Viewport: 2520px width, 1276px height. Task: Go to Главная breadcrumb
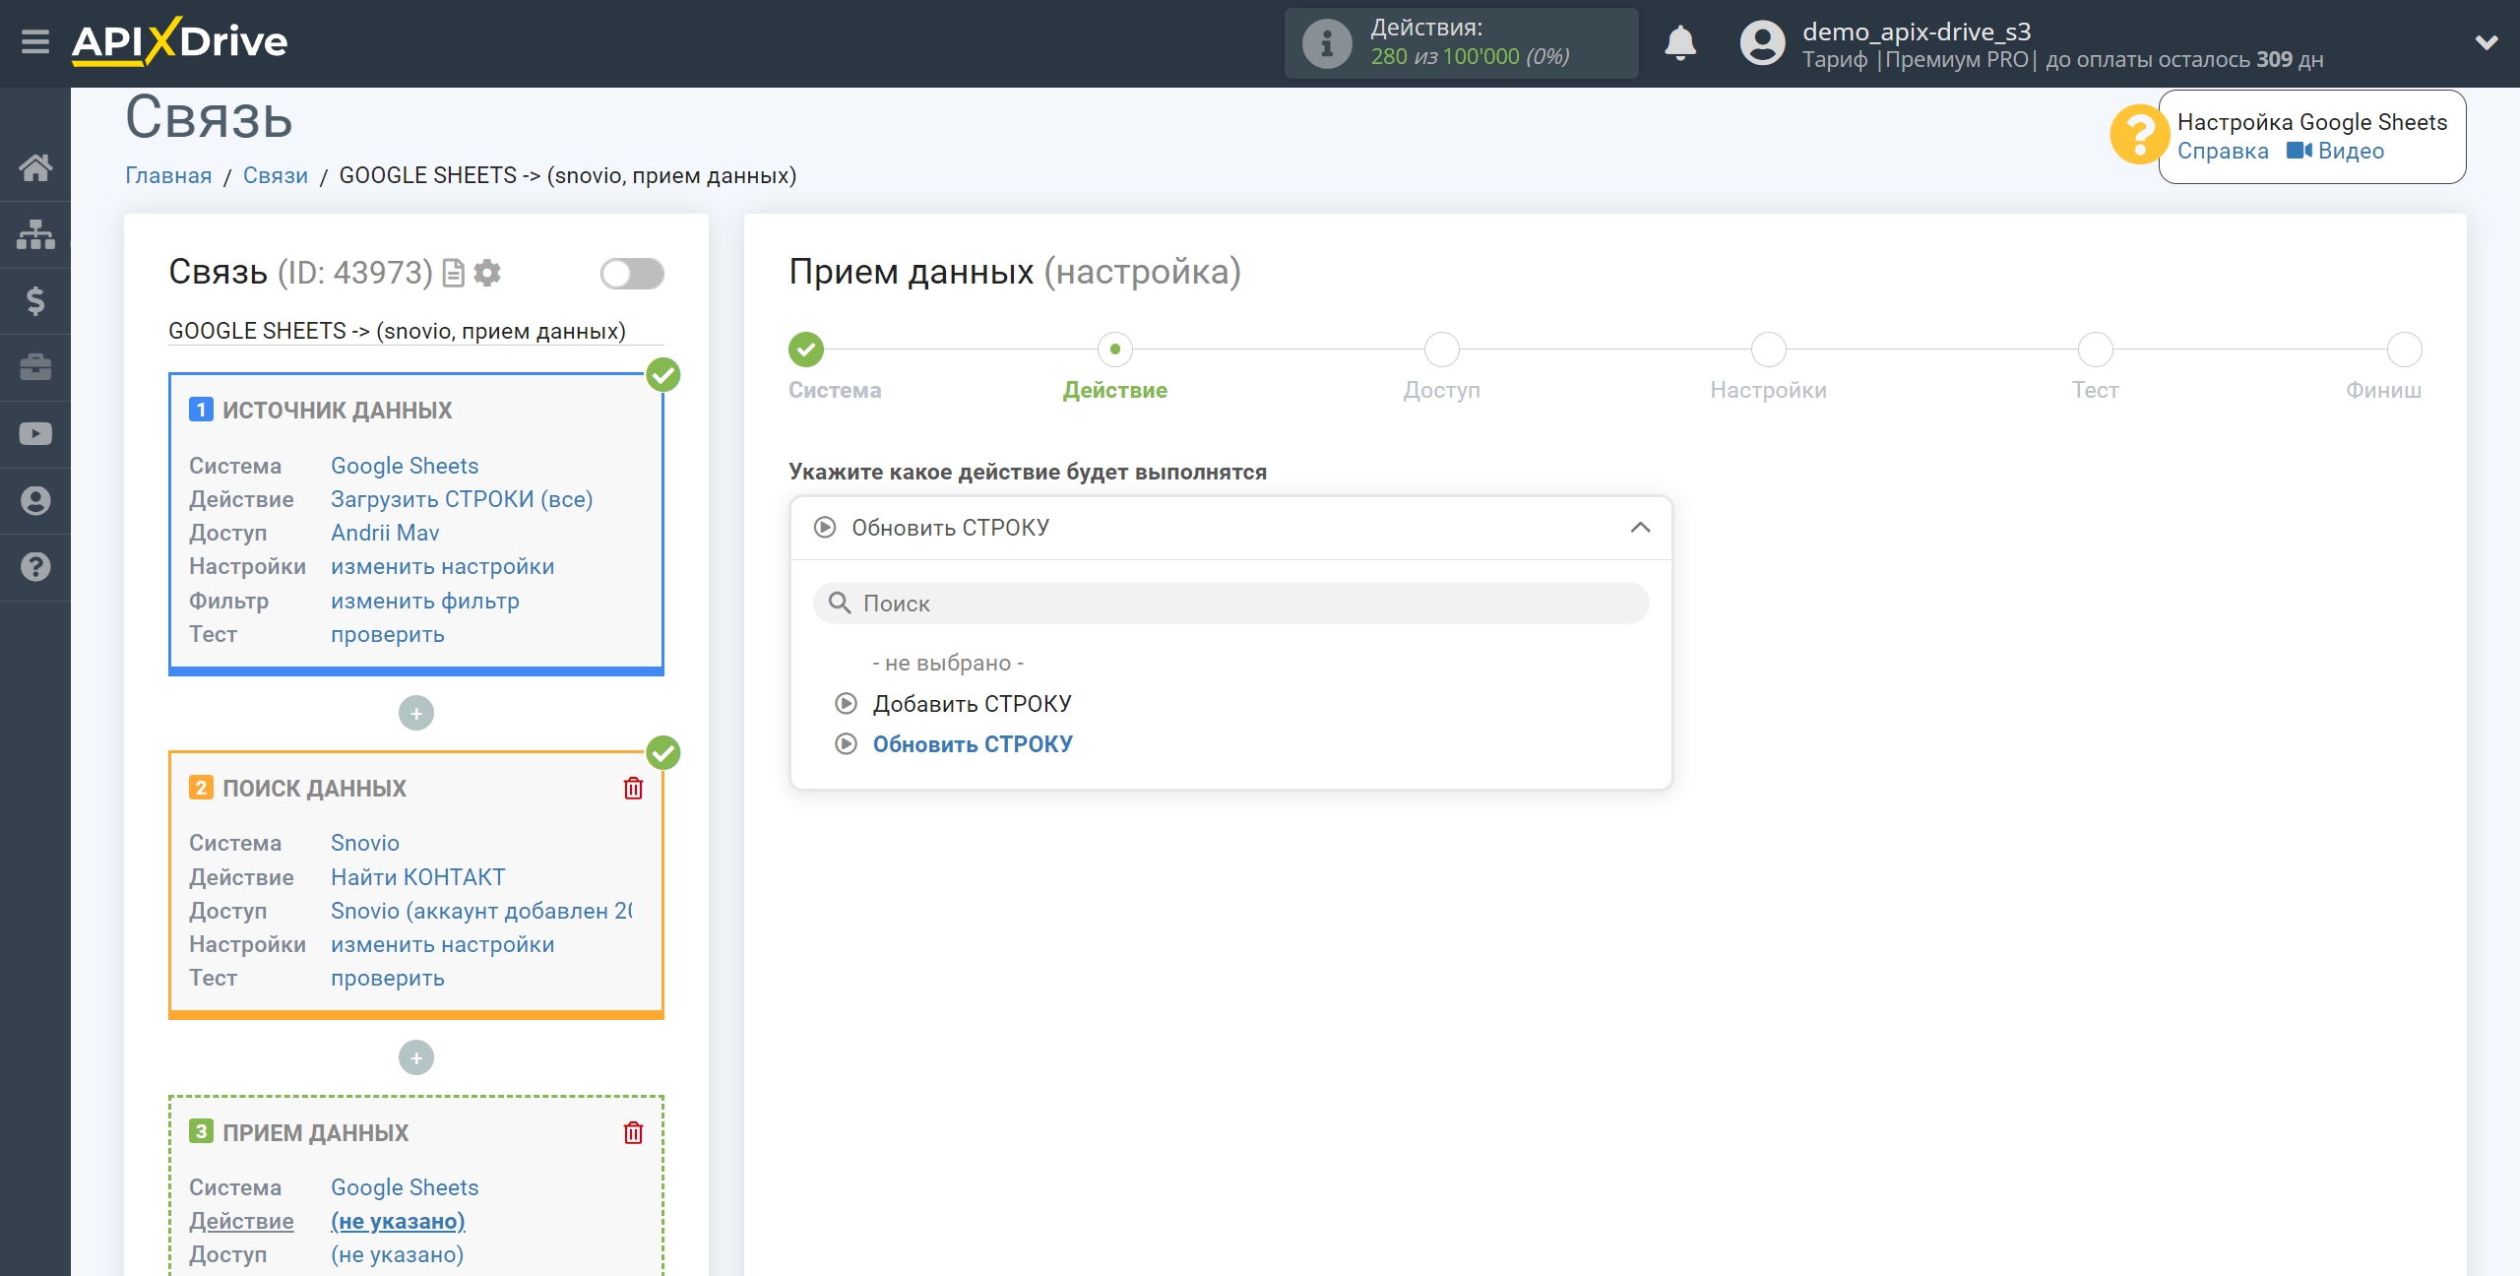tap(168, 175)
